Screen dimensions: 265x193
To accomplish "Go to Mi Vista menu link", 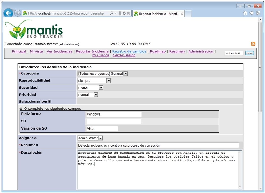I will tap(36, 51).
